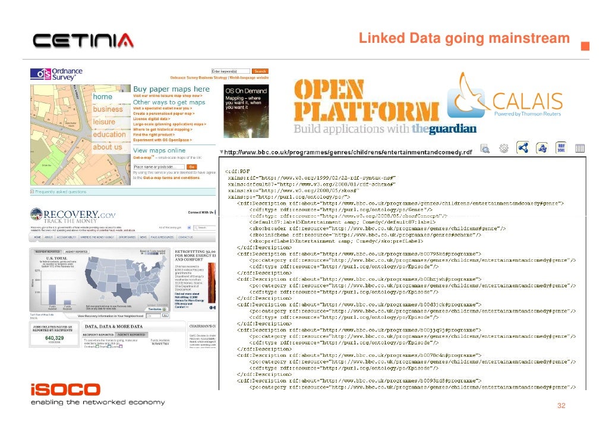Open Find the right product link

click(x=154, y=134)
